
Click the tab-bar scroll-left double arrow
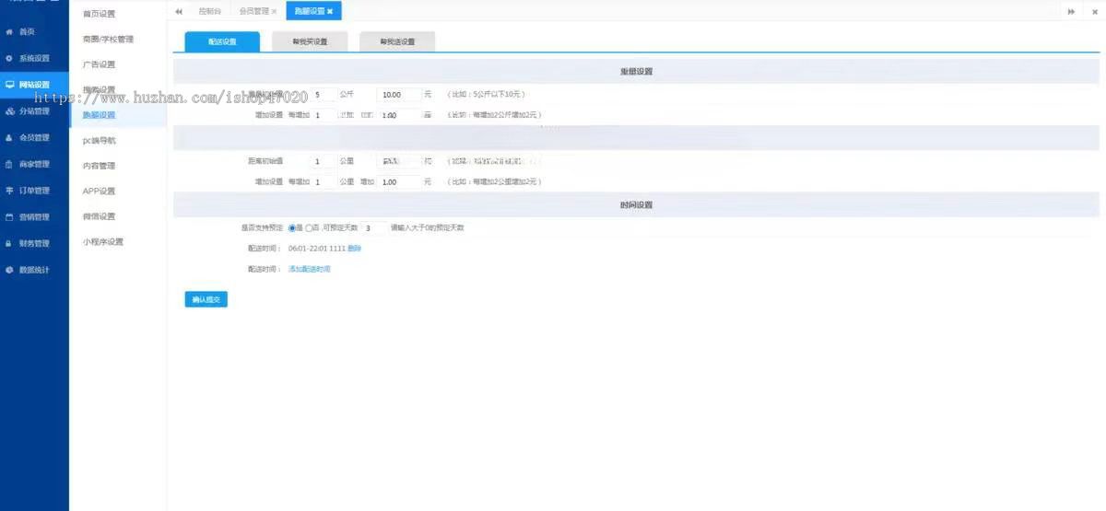[179, 11]
